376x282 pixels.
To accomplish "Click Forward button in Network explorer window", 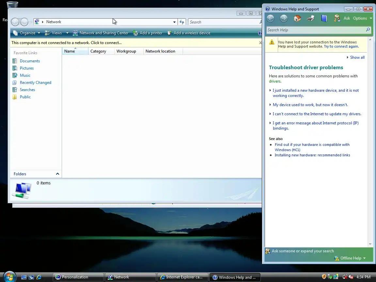I will (x=24, y=22).
